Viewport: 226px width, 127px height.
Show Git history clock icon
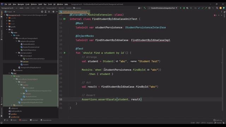click(209, 8)
